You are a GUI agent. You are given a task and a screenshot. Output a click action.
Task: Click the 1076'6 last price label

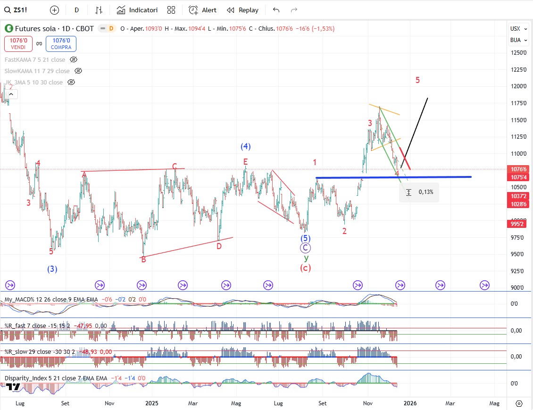coord(518,169)
